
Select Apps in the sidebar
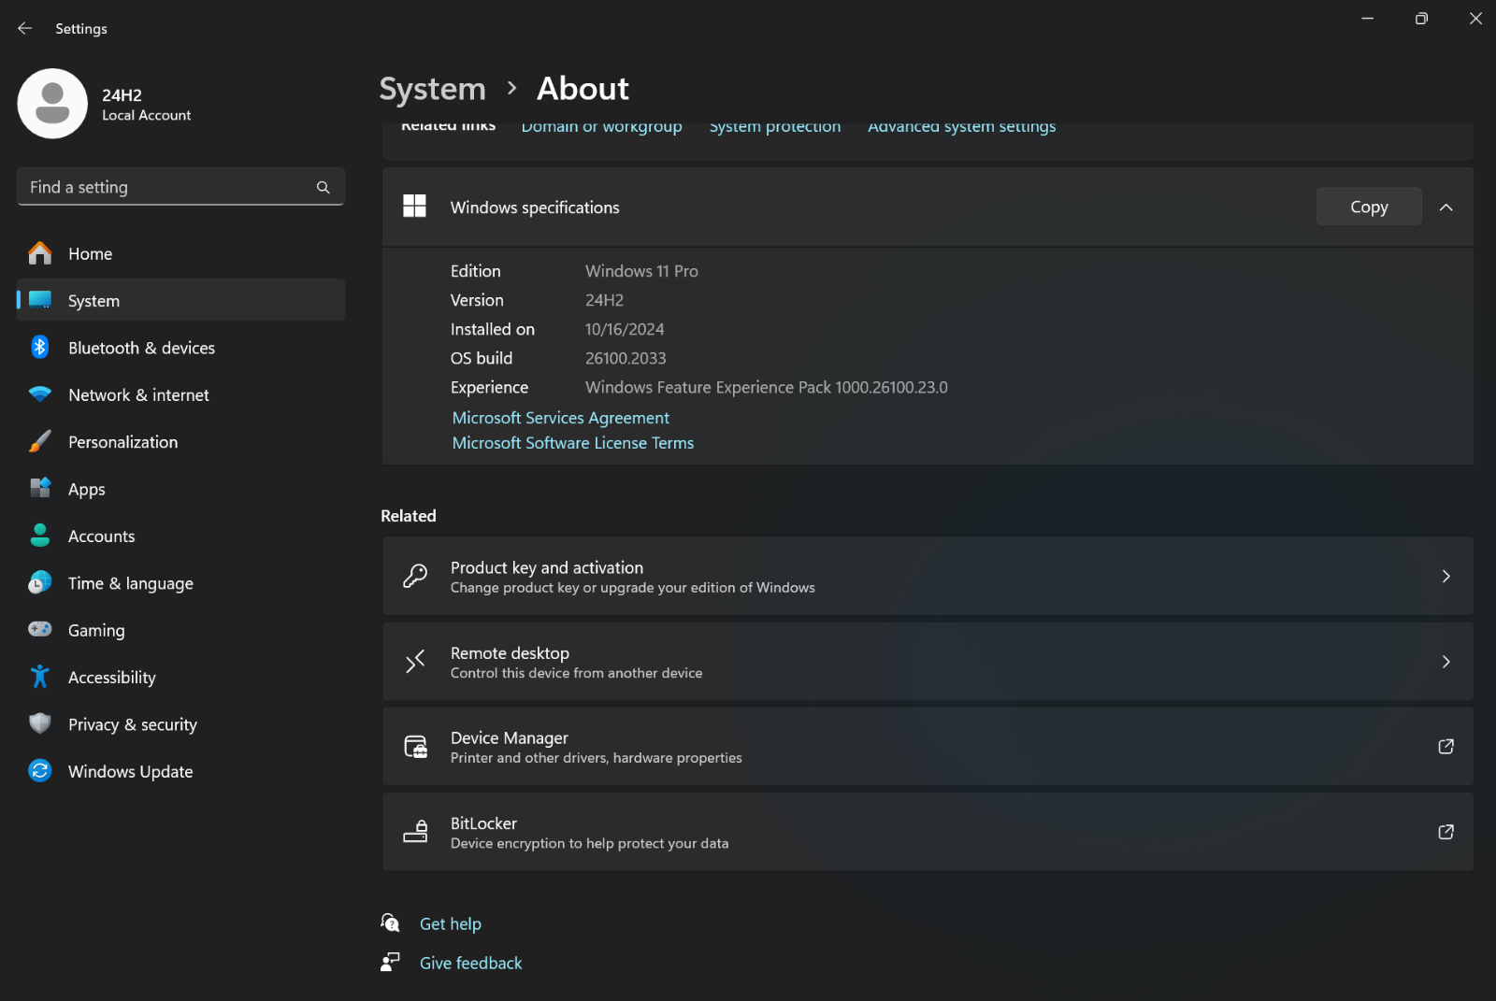tap(180, 489)
